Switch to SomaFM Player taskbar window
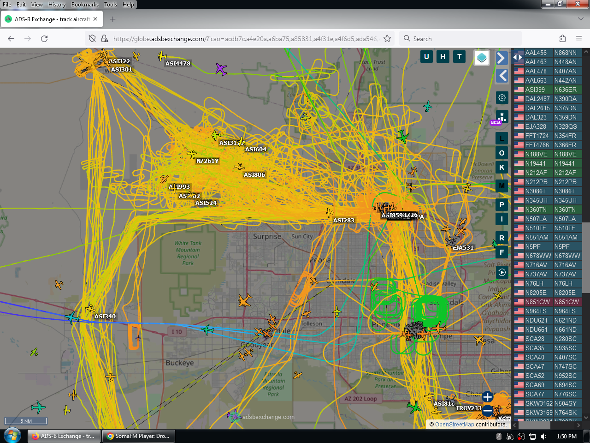The width and height of the screenshot is (590, 443). [139, 436]
